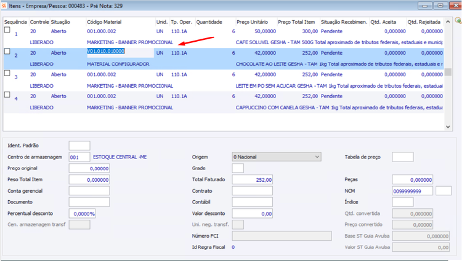
Task: Check the box for sequence row 4
Action: click(x=7, y=95)
